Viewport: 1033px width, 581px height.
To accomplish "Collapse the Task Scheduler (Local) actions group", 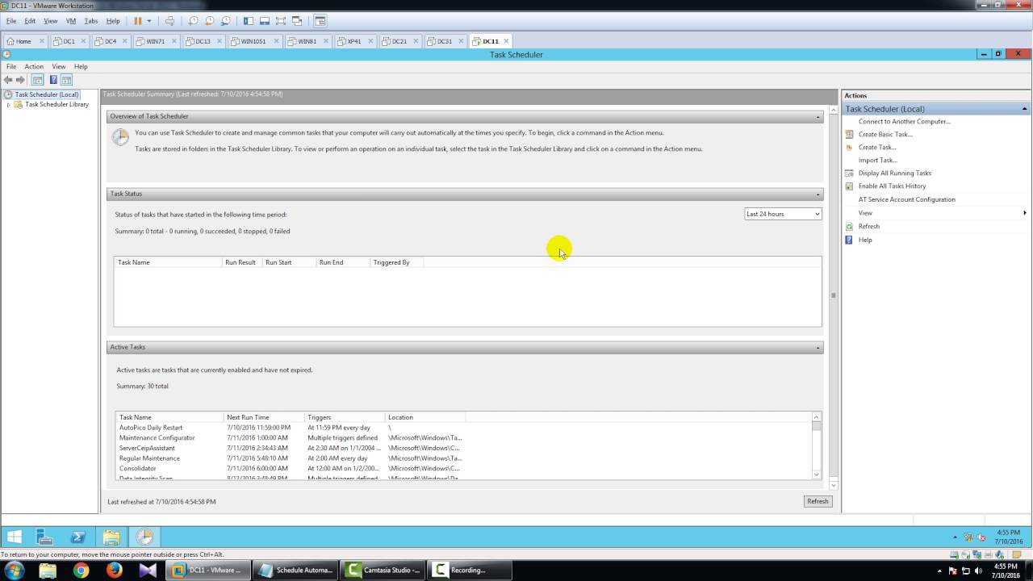I will pyautogui.click(x=1025, y=109).
